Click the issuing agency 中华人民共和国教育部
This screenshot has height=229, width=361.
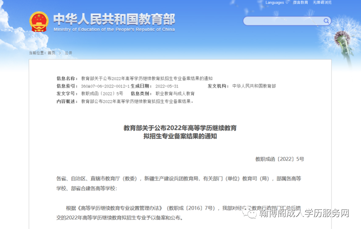[254, 86]
